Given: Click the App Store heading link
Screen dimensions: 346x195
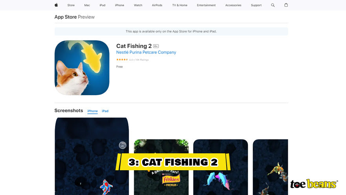Looking at the screenshot, I should click(x=66, y=17).
